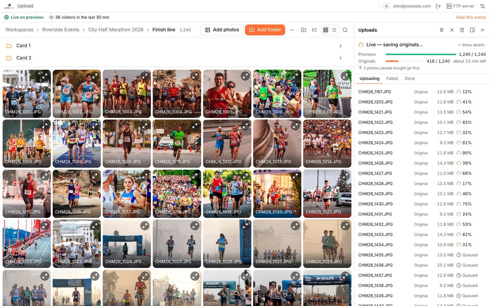Expand the CHM26_1001.JPG photo
This screenshot has width=490, height=306.
click(x=45, y=76)
